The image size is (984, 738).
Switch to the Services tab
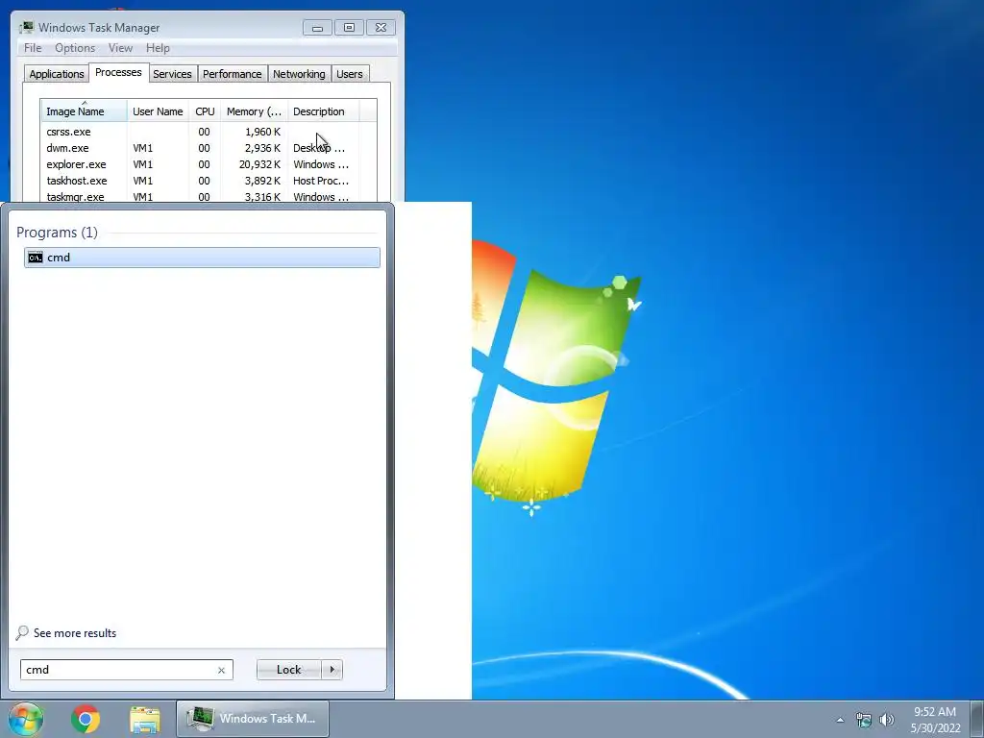click(x=173, y=74)
